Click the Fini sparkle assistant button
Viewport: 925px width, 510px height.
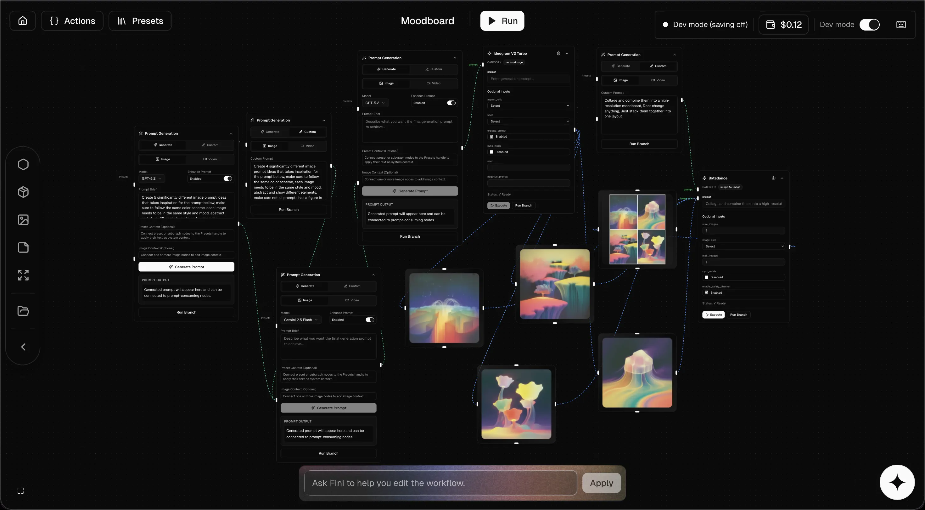click(897, 482)
